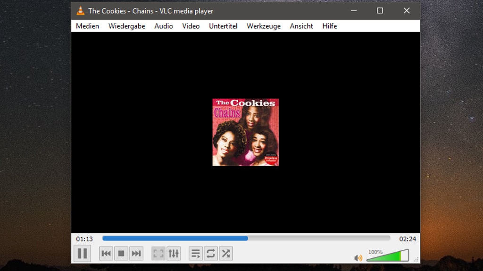Open the Audio menu
This screenshot has width=483, height=271.
point(163,26)
